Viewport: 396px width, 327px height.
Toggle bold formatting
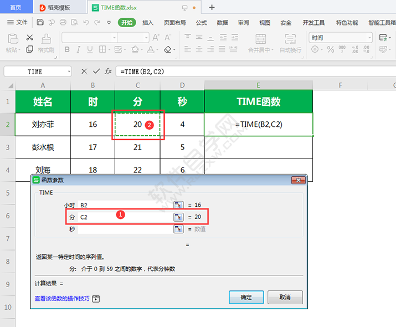[x=67, y=49]
